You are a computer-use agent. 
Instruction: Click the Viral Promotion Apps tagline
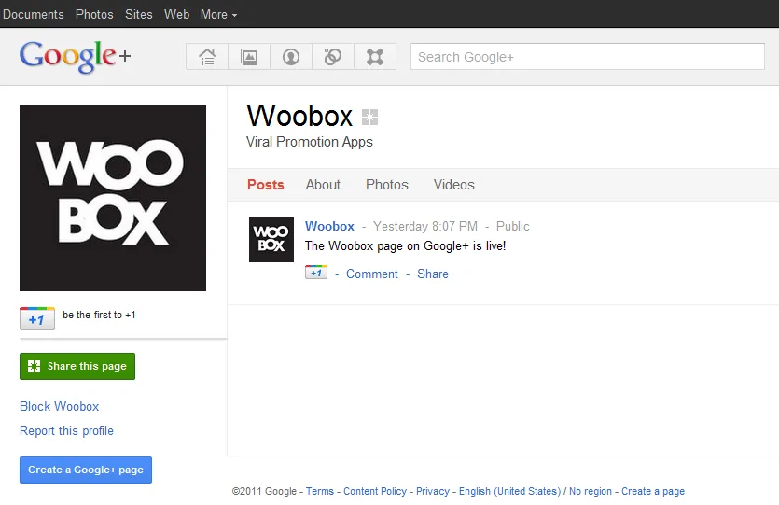[310, 142]
